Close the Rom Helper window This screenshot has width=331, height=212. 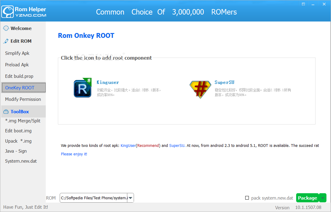click(324, 4)
